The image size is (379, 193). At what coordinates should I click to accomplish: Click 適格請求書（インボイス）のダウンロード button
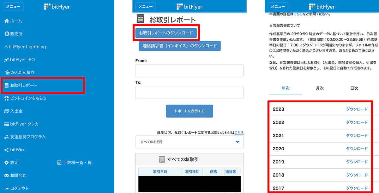(x=180, y=46)
